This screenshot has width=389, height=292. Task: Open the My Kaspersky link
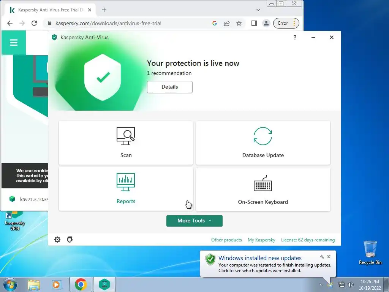(261, 240)
